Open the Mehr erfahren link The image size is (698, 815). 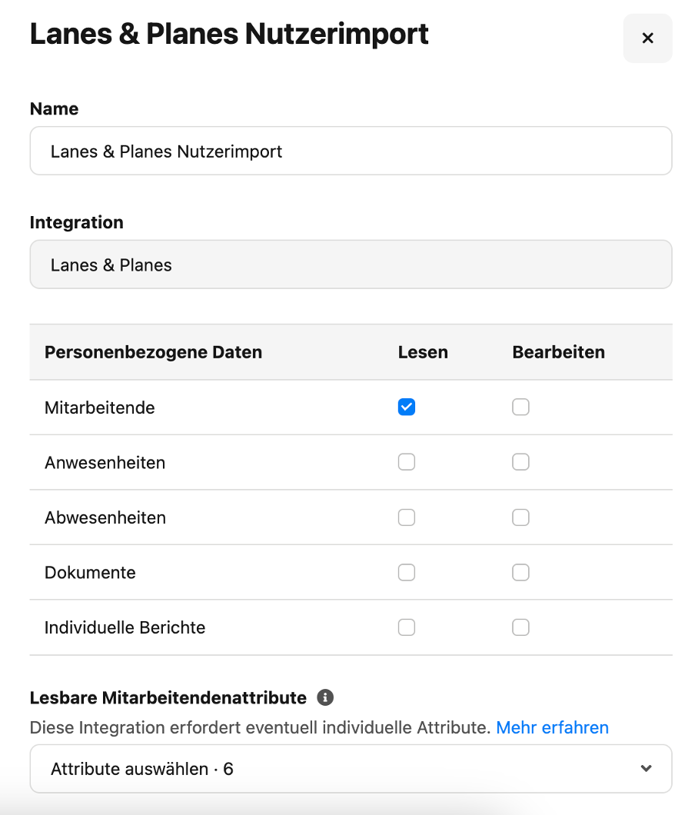tap(552, 727)
